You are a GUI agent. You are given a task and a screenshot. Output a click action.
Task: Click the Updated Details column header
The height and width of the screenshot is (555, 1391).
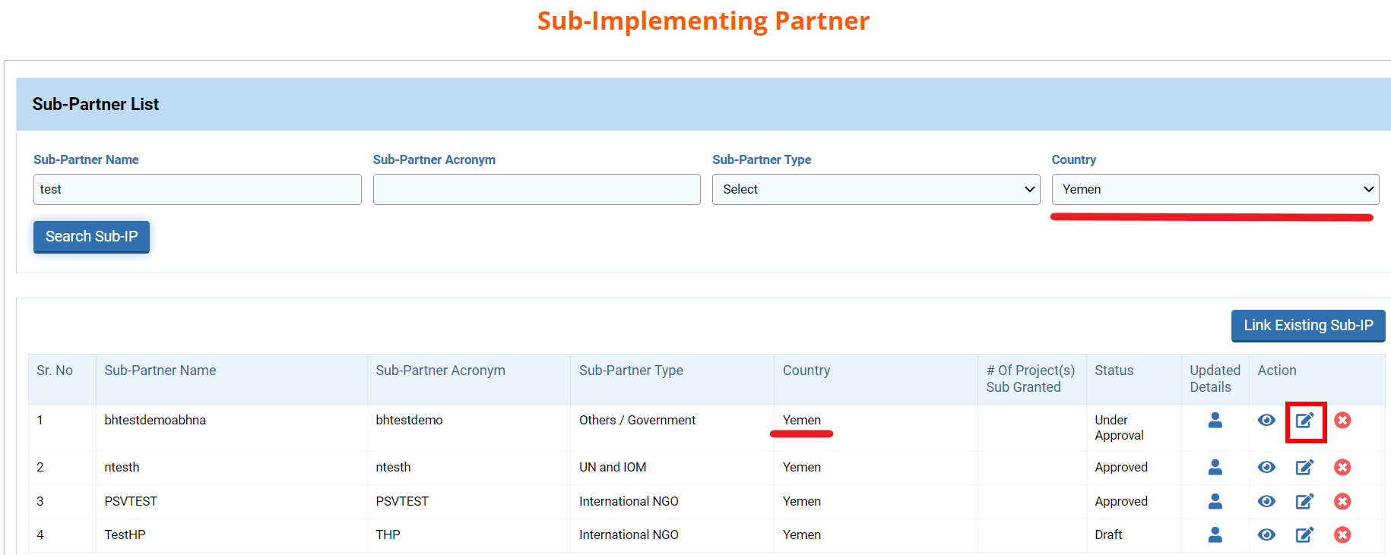[1215, 379]
